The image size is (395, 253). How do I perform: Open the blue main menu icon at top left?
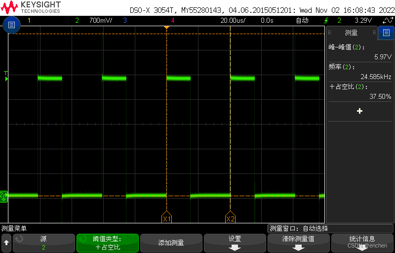(x=11, y=25)
